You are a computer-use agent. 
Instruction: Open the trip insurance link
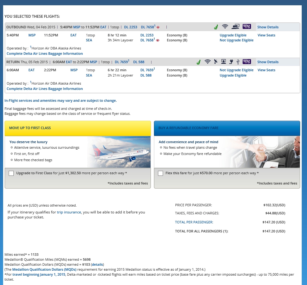[x=69, y=212]
